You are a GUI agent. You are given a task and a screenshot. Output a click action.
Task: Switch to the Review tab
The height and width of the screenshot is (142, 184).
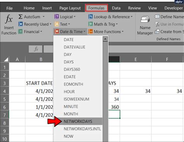pos(134,8)
